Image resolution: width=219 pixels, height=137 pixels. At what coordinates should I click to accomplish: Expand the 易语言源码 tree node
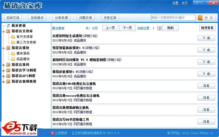pyautogui.click(x=4, y=65)
